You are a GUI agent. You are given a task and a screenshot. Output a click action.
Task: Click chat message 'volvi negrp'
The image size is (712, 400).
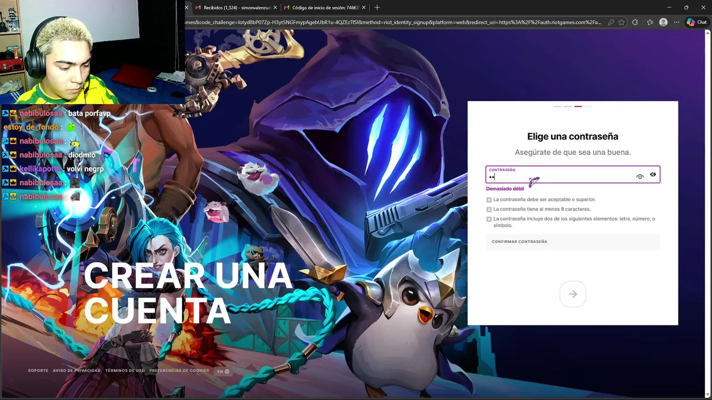tap(86, 169)
